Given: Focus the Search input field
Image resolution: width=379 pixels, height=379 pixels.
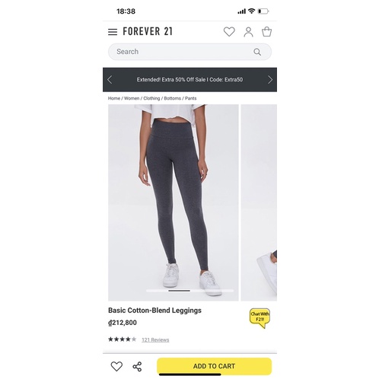Looking at the screenshot, I should (x=189, y=52).
